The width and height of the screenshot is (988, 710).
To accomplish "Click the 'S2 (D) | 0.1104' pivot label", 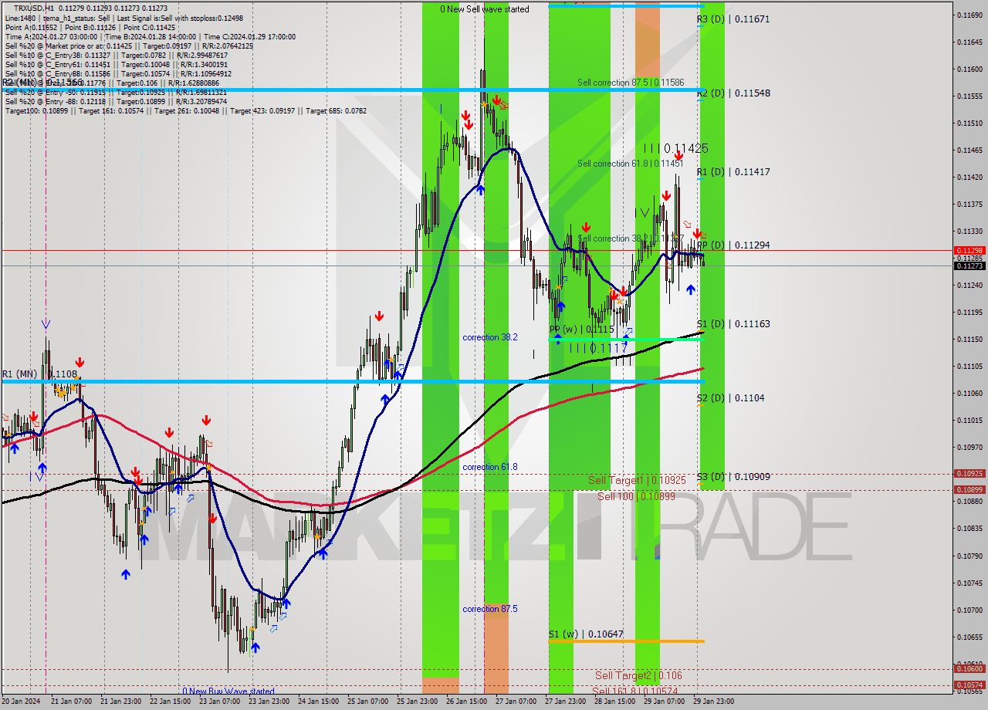I will tap(730, 397).
